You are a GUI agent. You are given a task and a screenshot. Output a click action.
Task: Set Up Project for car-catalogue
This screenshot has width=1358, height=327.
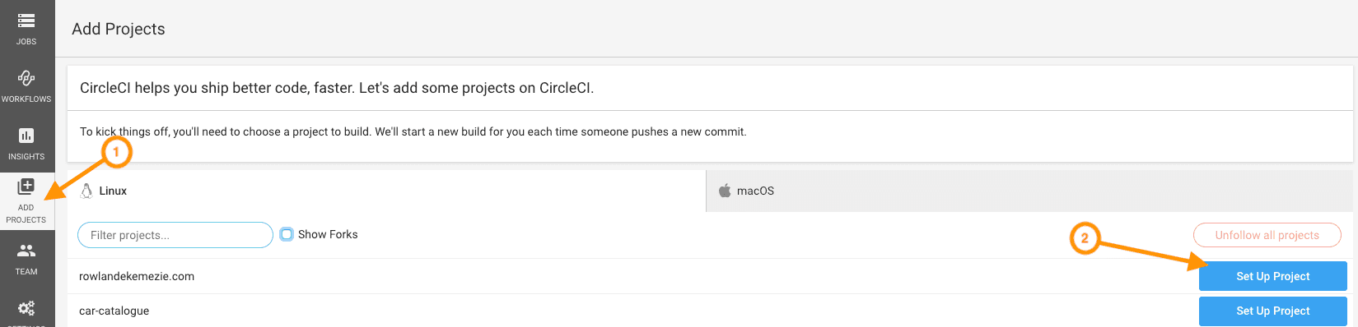pos(1272,311)
